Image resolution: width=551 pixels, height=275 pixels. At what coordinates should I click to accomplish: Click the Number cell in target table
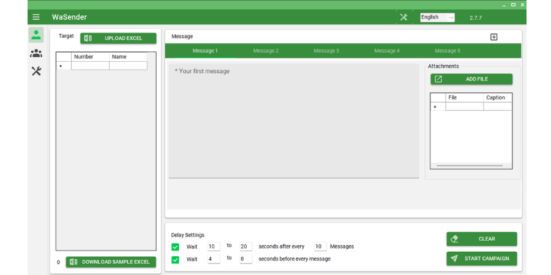pos(90,66)
